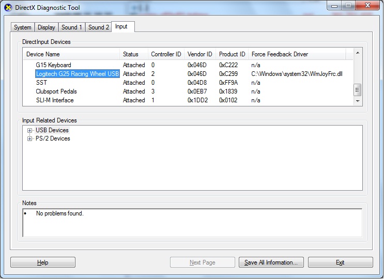Expand the USB Devices tree node
Viewport: 384px width, 279px height.
click(30, 131)
